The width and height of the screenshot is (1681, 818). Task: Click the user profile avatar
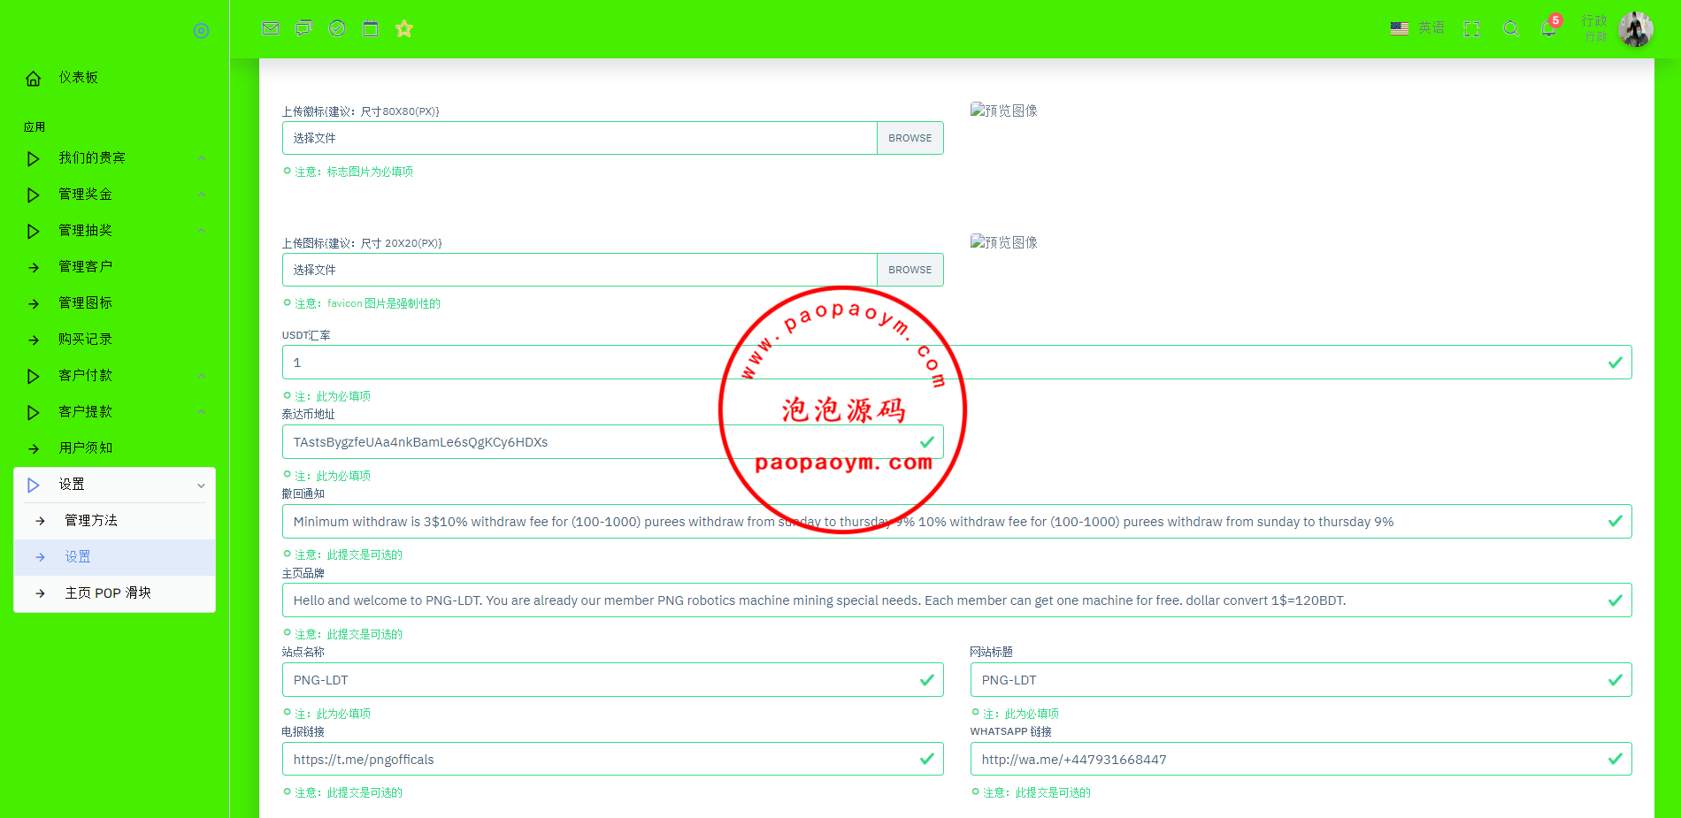(x=1635, y=29)
